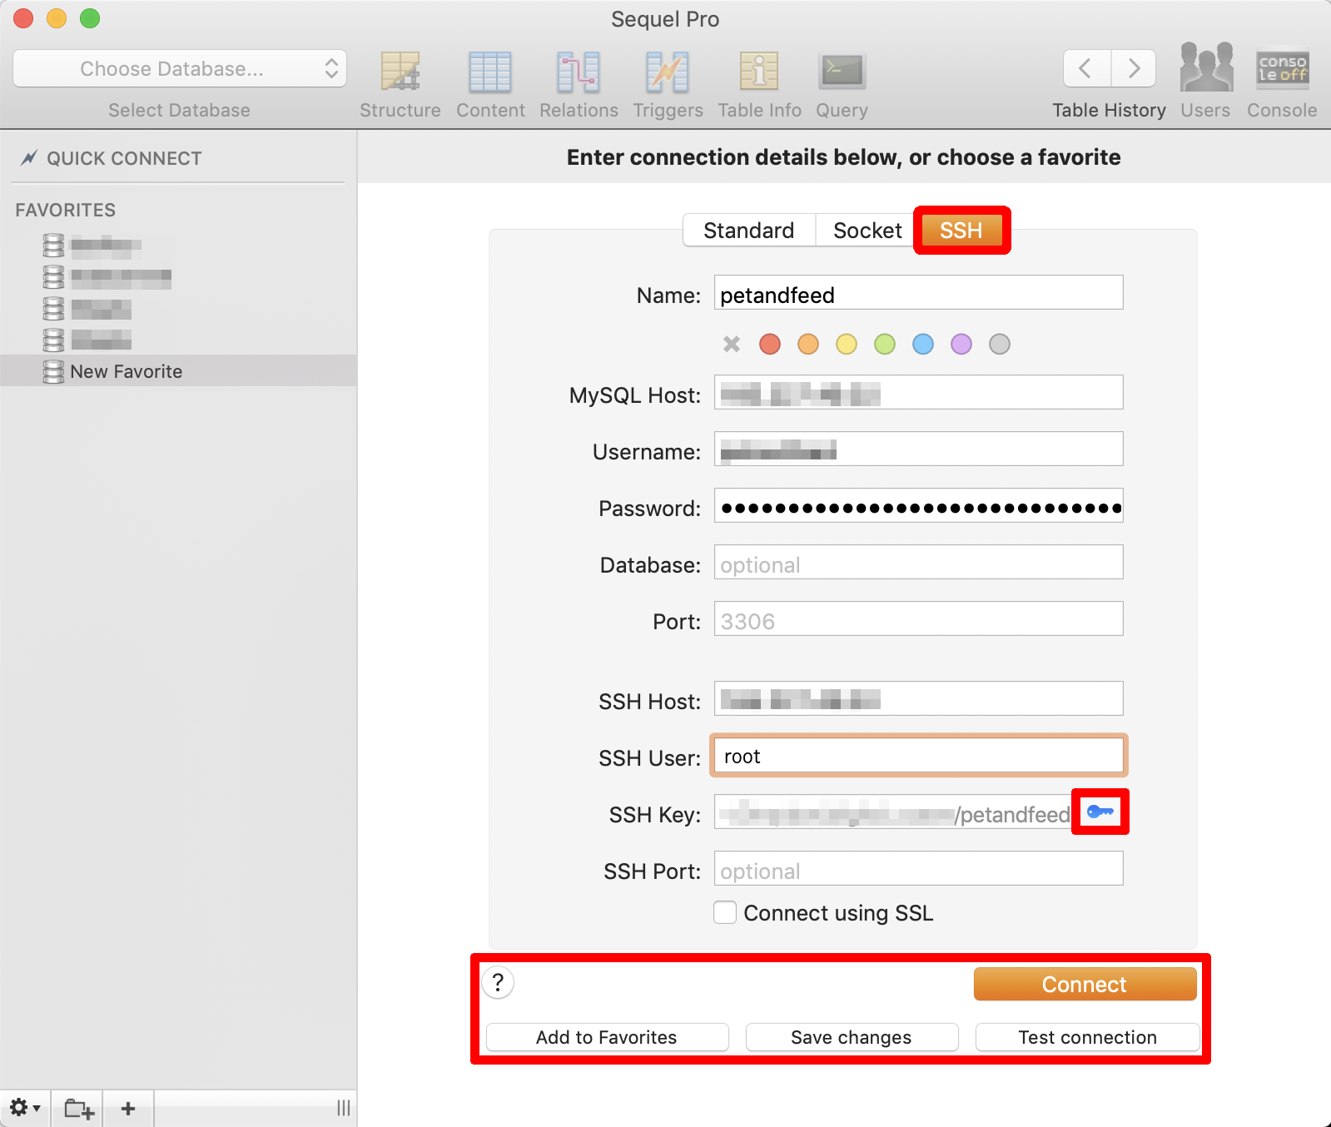Screen dimensions: 1331x1127
Task: Open the Query editor toolbar icon
Action: pyautogui.click(x=842, y=72)
